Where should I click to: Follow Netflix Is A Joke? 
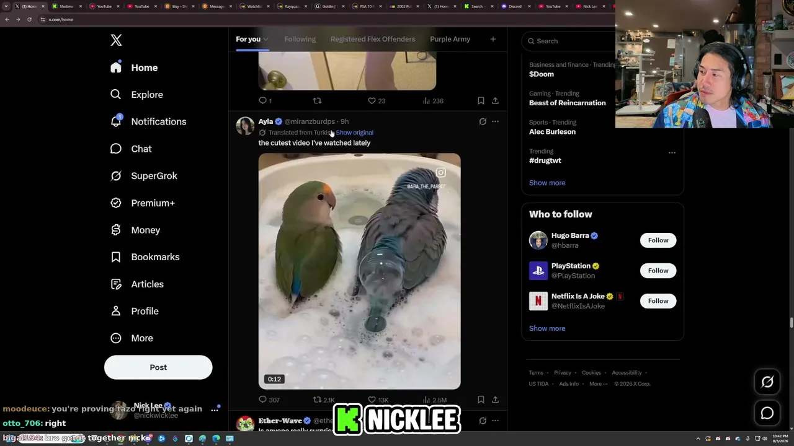[658, 301]
